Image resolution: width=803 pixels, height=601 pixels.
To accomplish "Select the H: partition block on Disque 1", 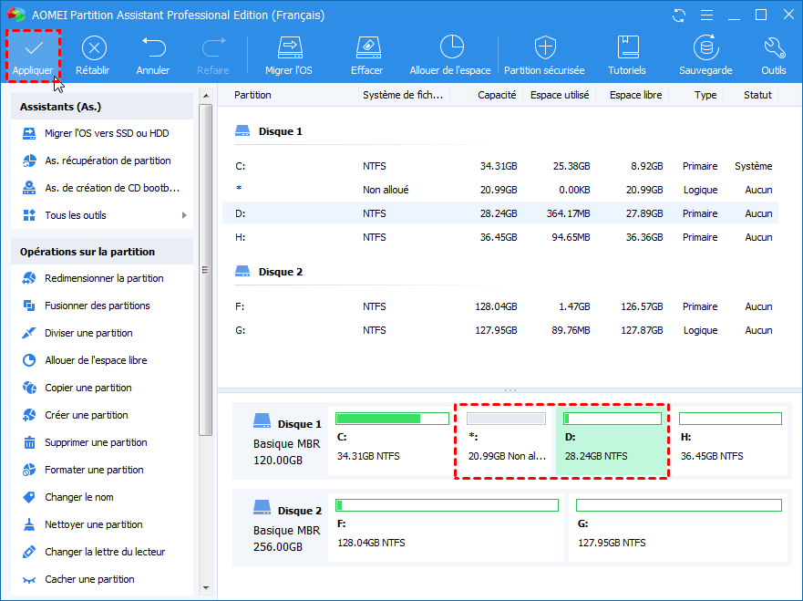I will 729,441.
